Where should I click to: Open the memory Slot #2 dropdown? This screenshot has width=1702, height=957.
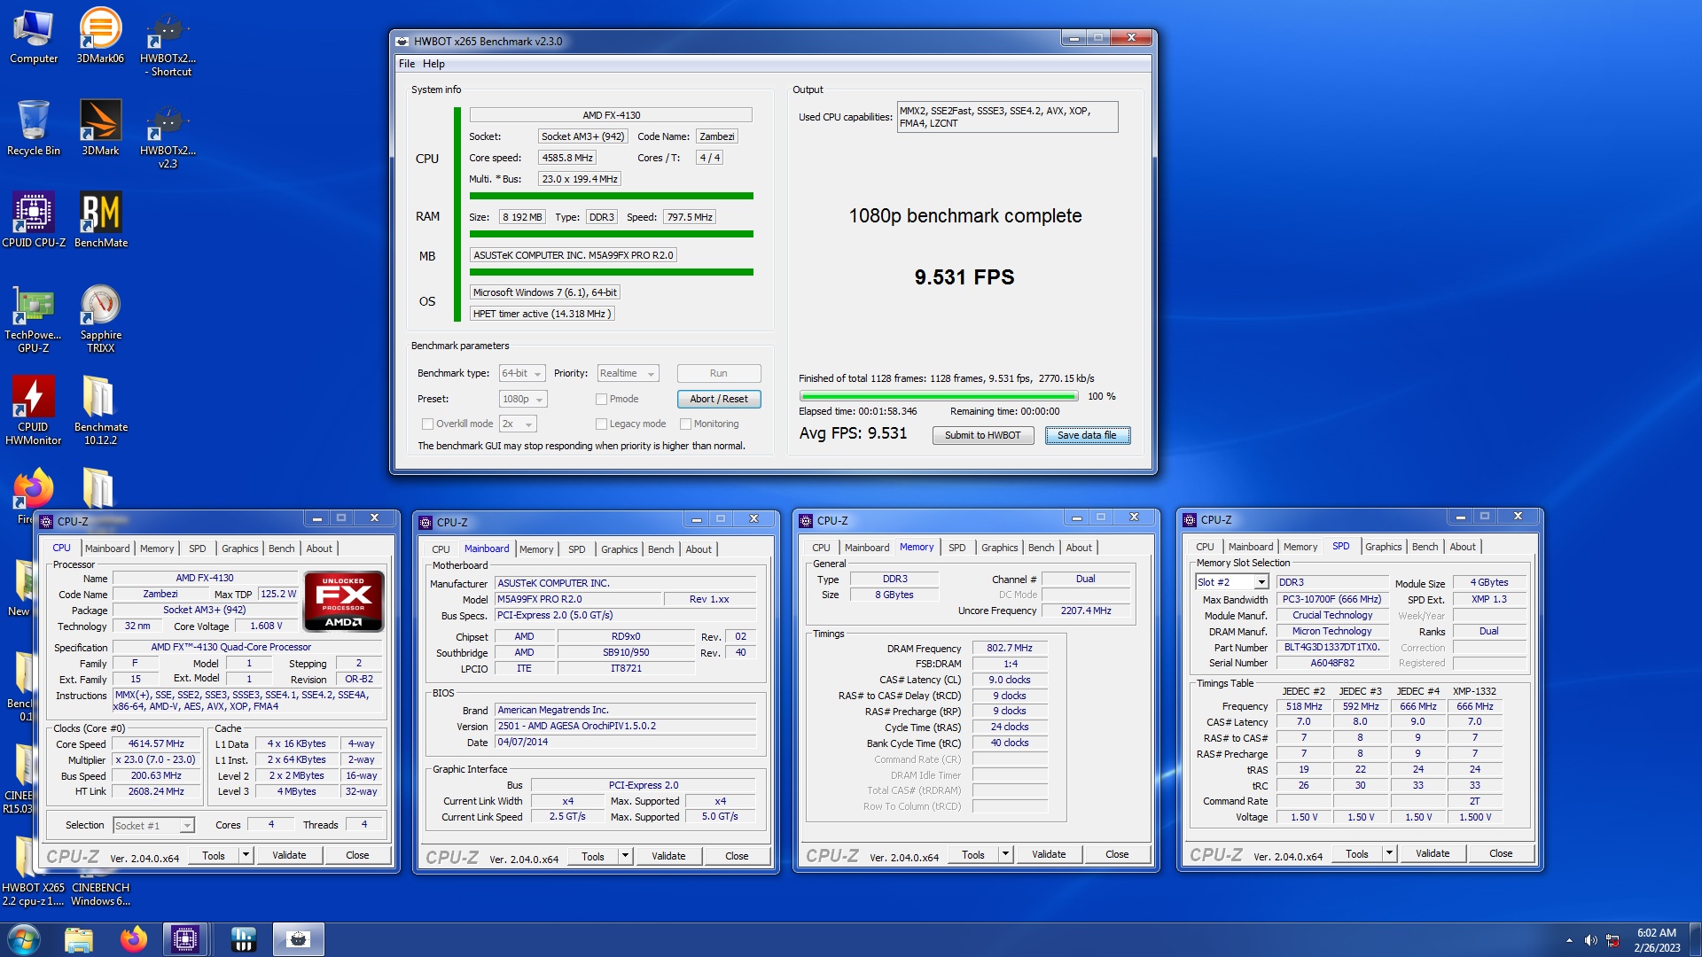[x=1232, y=582]
